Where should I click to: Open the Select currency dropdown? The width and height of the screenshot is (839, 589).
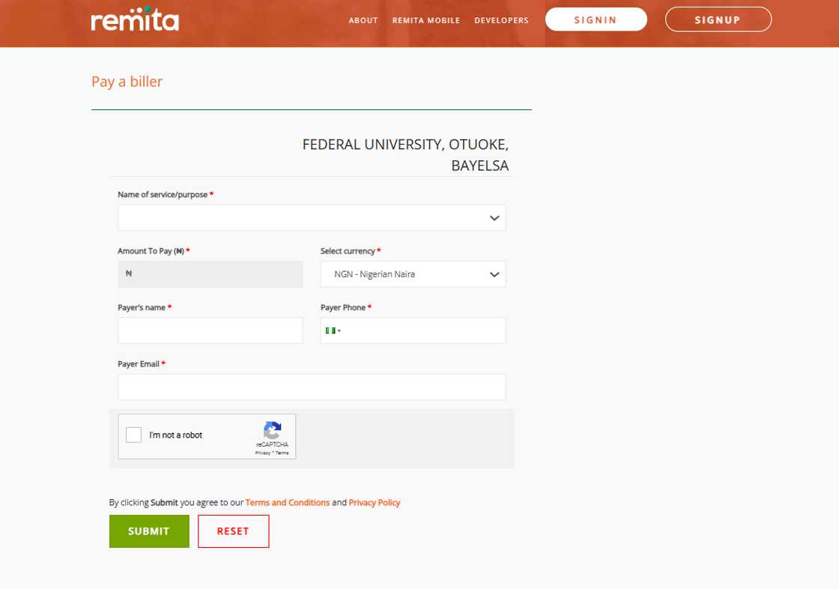tap(413, 274)
